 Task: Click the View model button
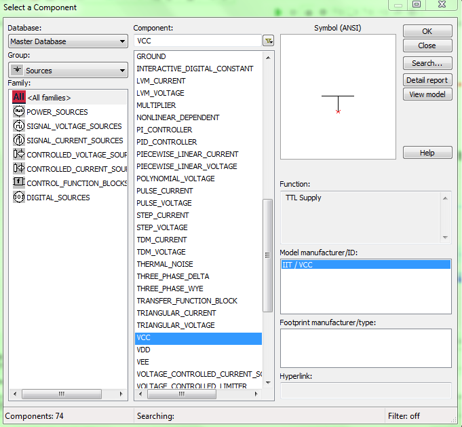point(427,94)
